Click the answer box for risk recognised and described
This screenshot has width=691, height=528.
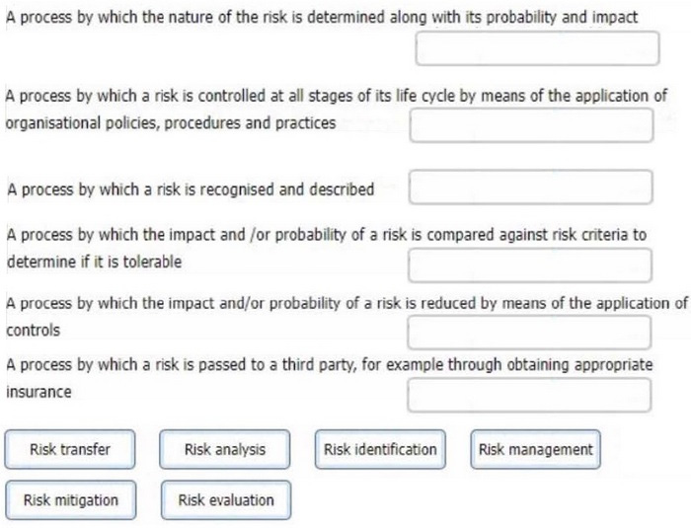531,188
